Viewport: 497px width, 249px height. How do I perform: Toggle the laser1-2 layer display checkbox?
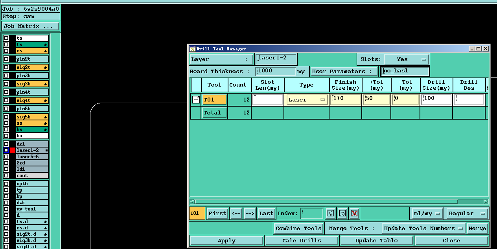(6, 150)
